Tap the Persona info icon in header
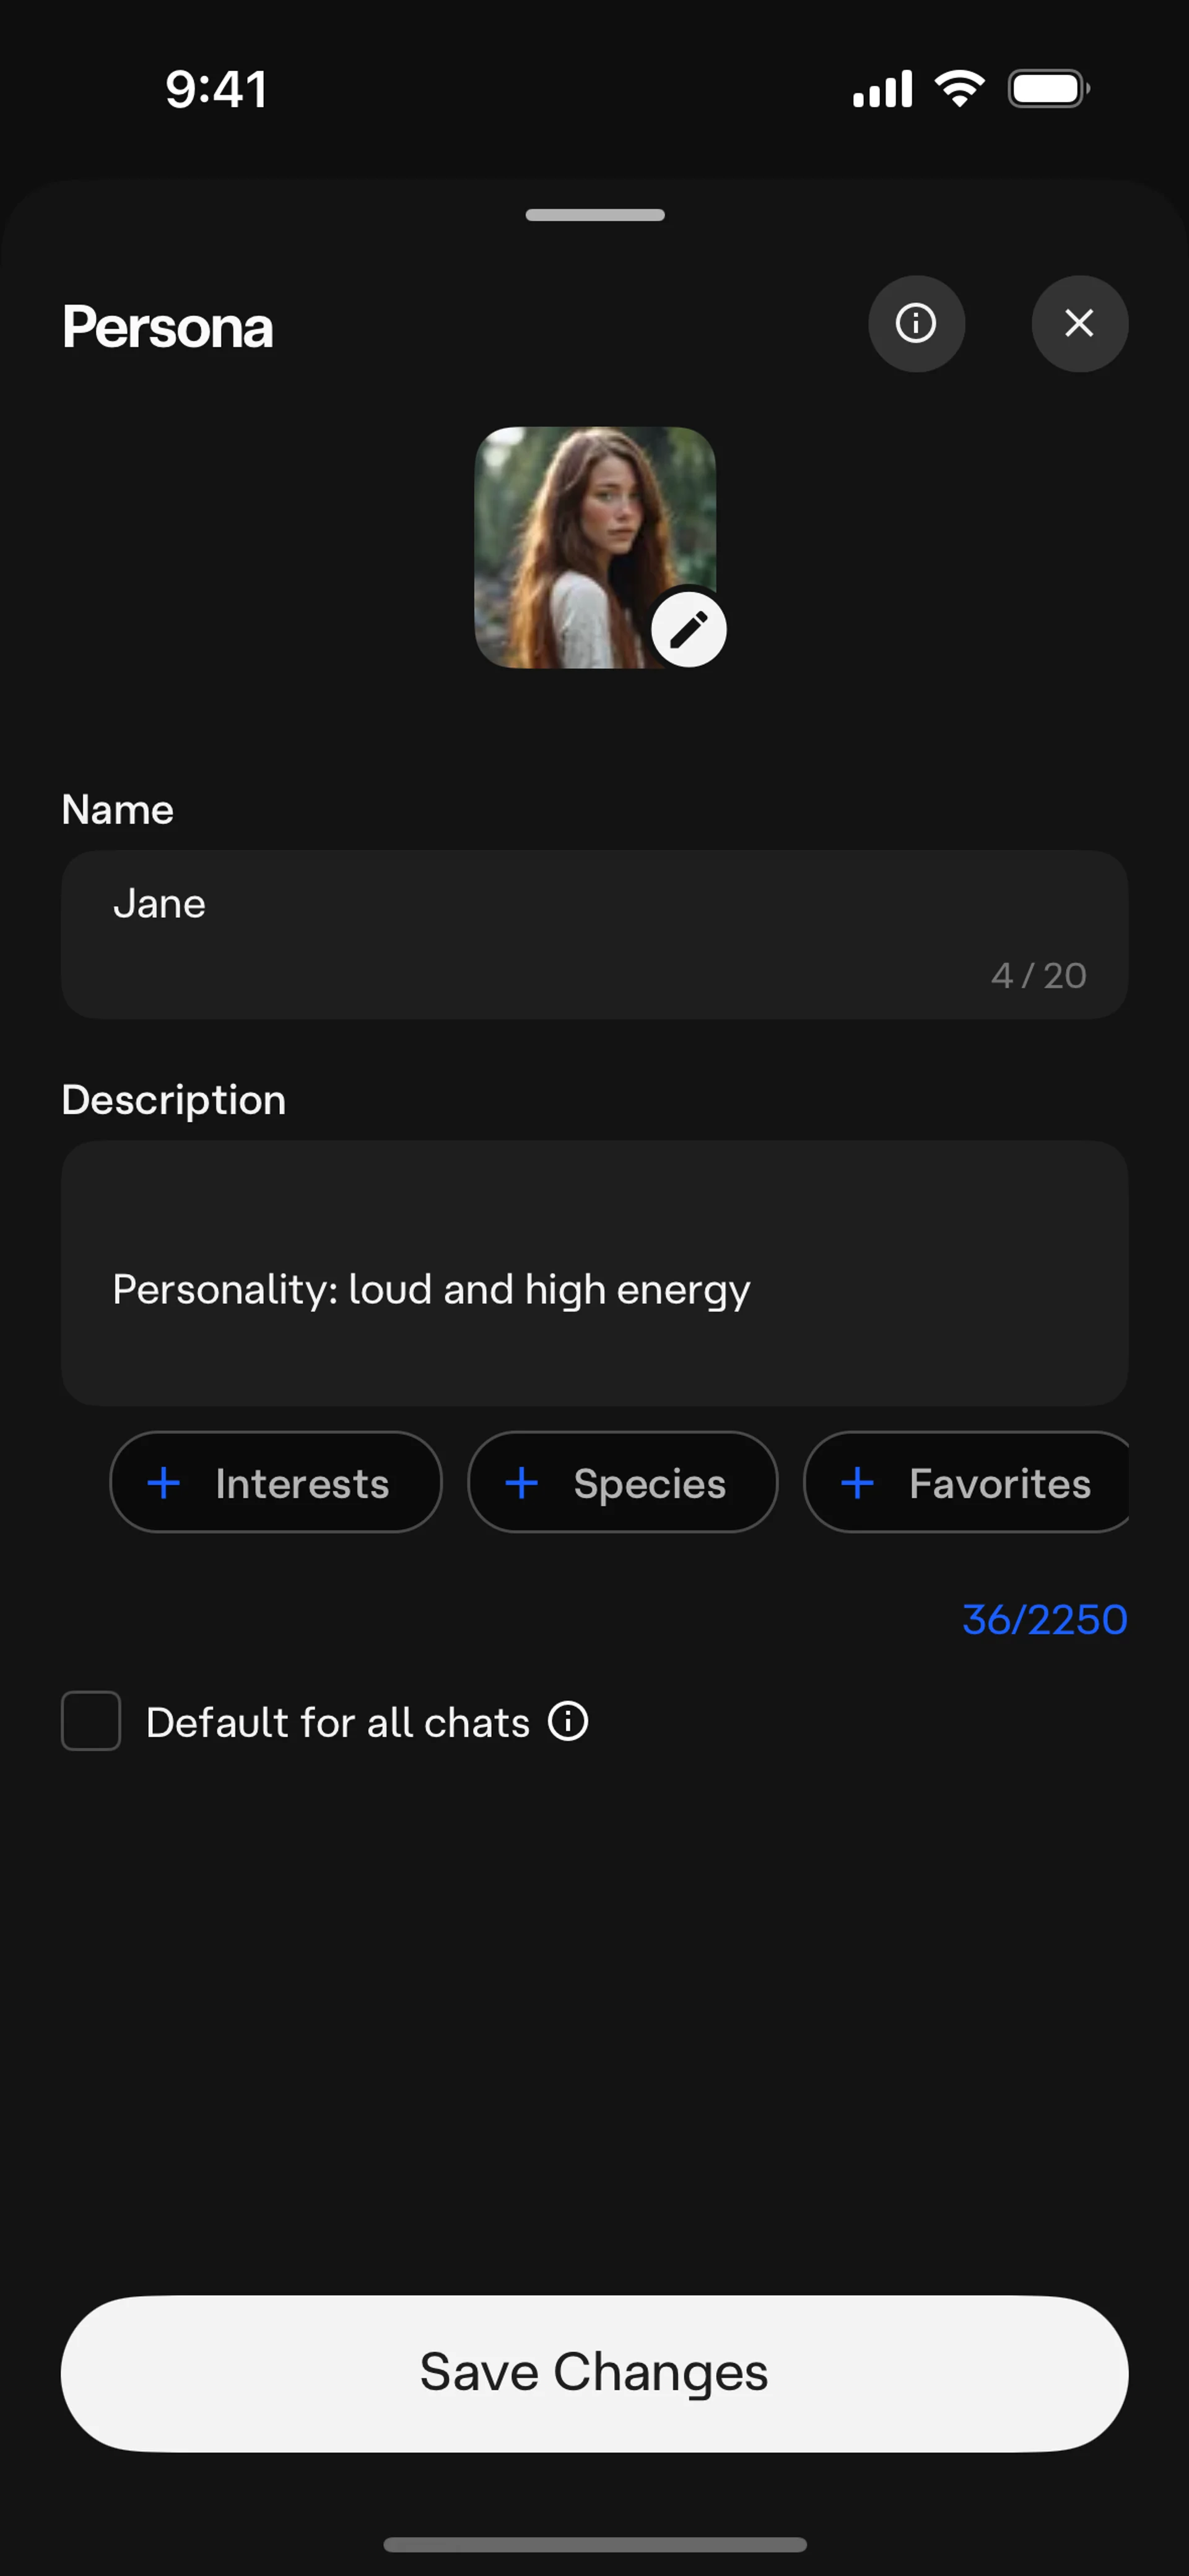 click(x=916, y=324)
